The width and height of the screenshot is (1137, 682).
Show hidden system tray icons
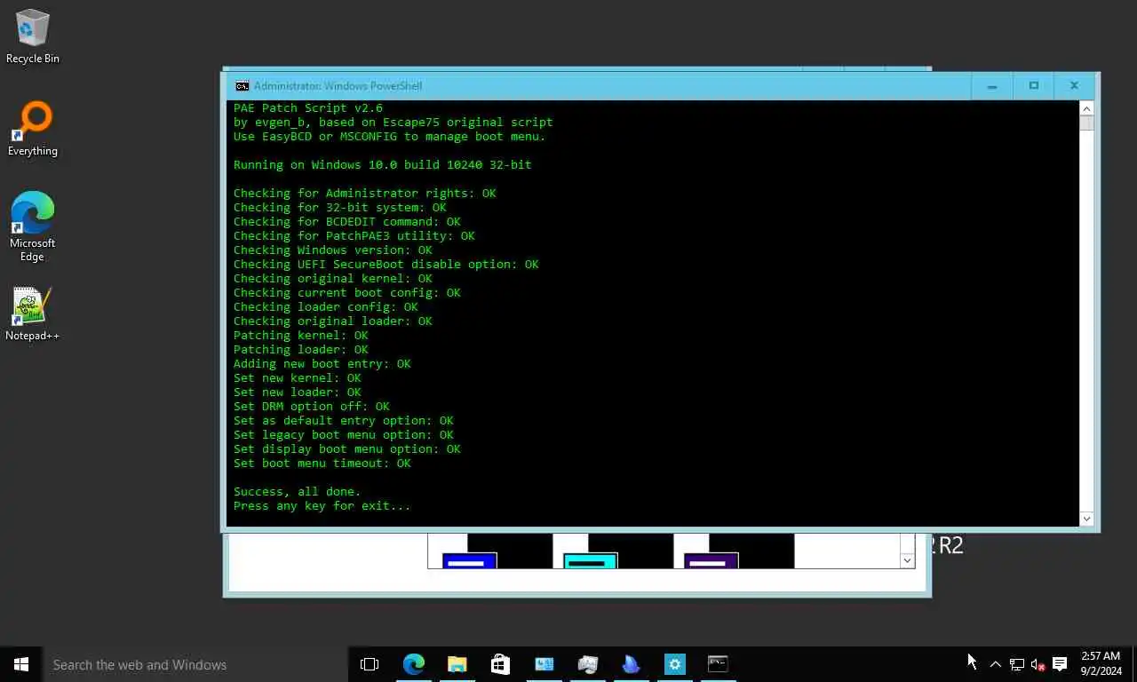click(x=996, y=664)
